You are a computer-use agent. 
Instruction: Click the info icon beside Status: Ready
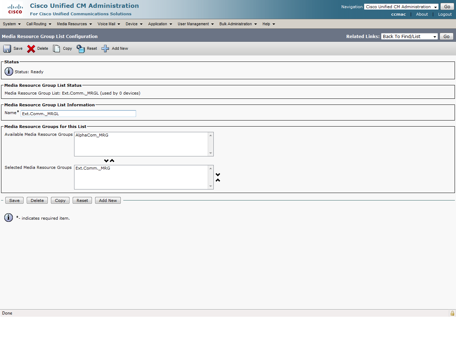pyautogui.click(x=9, y=71)
